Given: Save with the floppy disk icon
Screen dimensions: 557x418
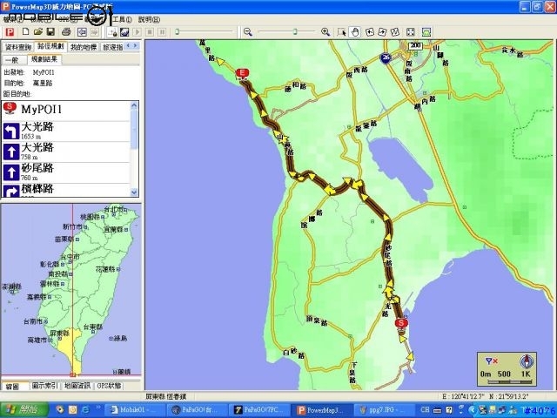Looking at the screenshot, I should 50,31.
